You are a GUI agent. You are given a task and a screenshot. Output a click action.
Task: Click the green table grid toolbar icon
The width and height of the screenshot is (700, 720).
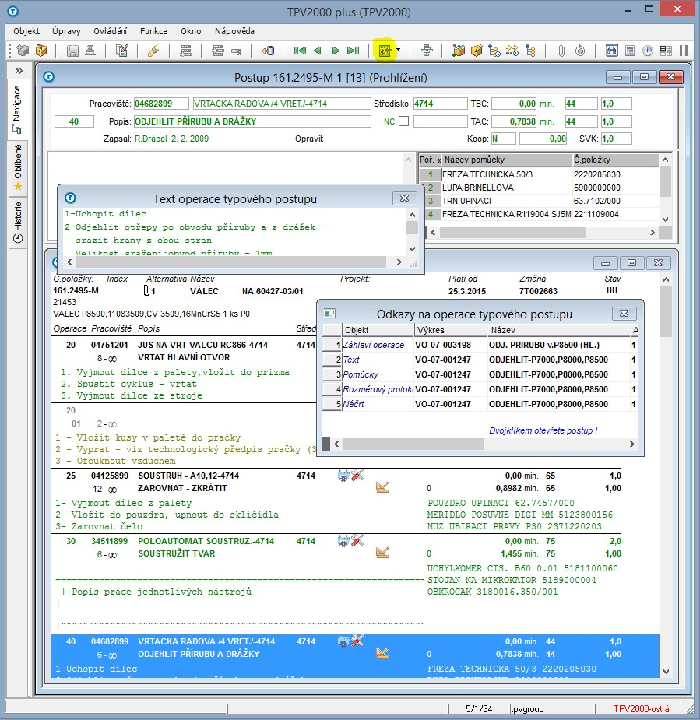[666, 51]
